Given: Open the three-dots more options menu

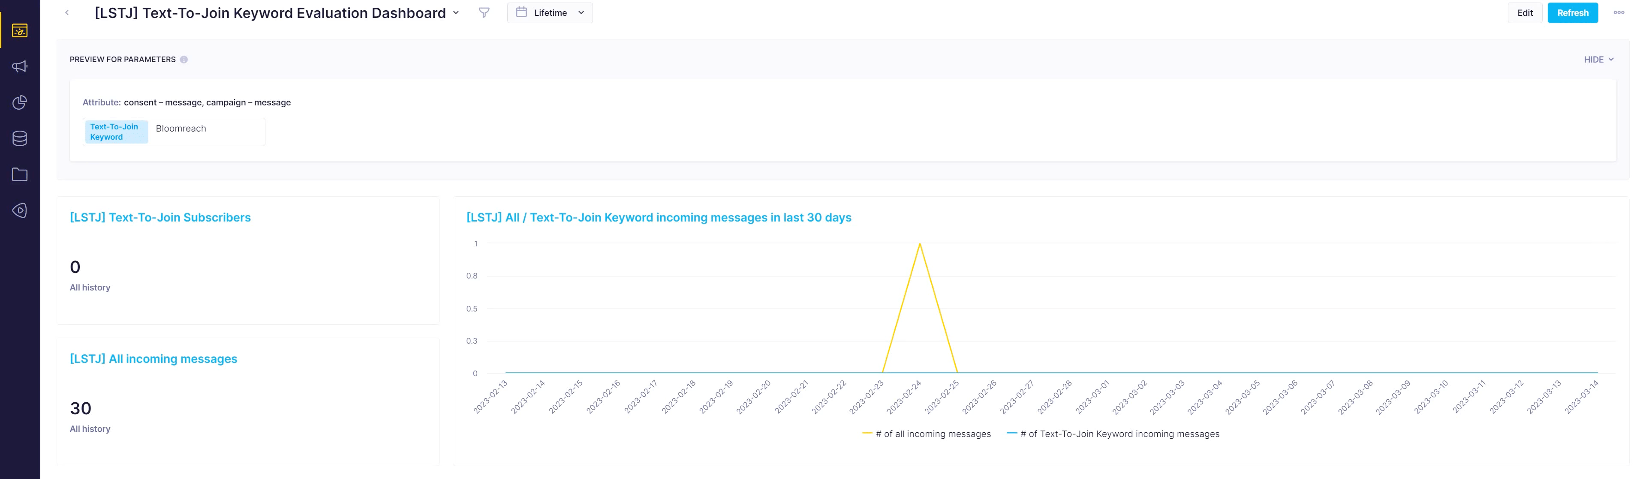Looking at the screenshot, I should click(1619, 13).
